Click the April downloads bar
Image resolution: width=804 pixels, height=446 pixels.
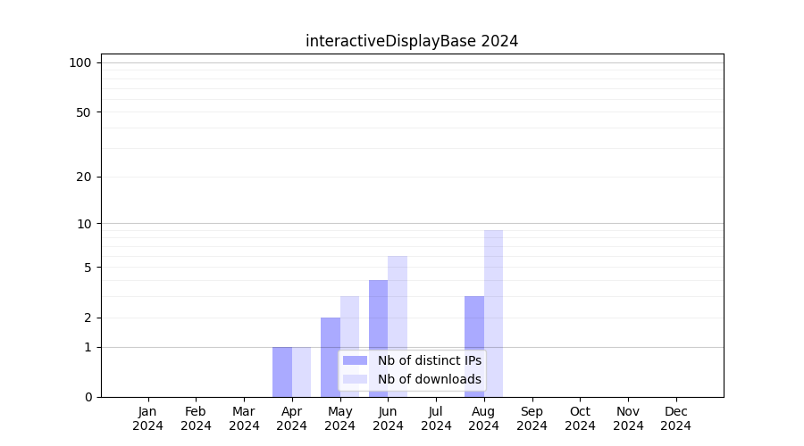point(302,372)
